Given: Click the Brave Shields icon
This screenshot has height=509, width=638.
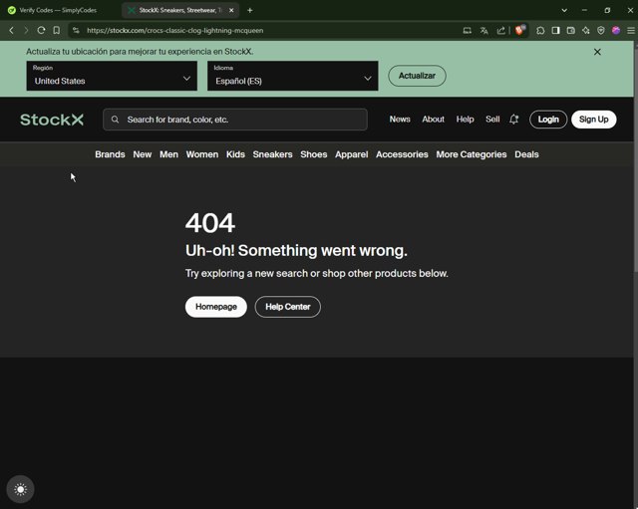Looking at the screenshot, I should pyautogui.click(x=519, y=30).
